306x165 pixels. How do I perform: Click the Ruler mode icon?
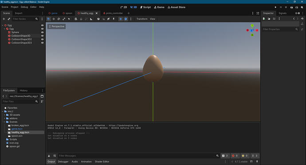pyautogui.click(x=91, y=19)
